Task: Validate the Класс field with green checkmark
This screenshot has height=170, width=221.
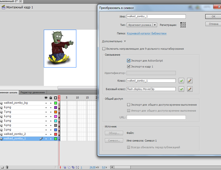Action: 181,81
